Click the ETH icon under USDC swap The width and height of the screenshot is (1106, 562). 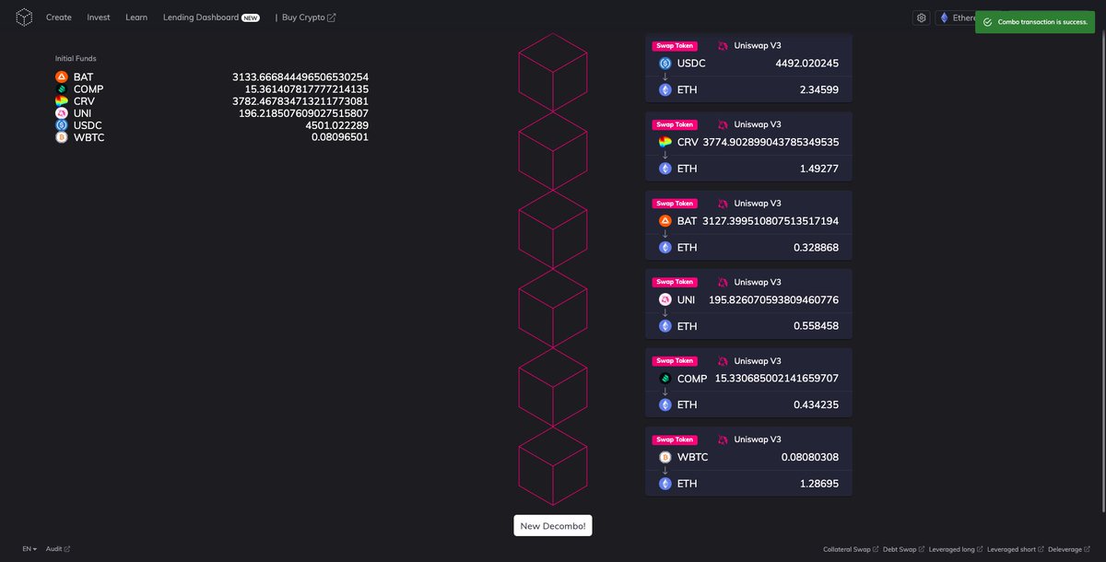click(x=665, y=89)
